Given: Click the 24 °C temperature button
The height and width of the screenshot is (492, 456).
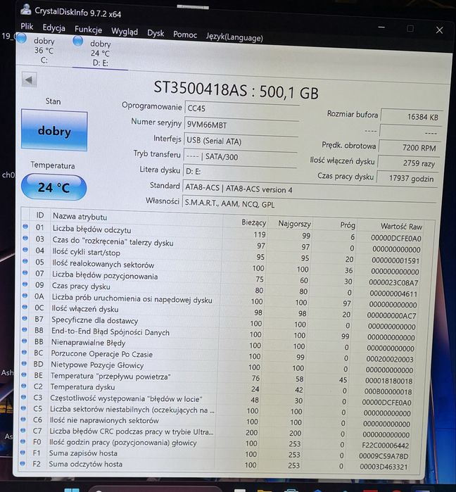Looking at the screenshot, I should point(54,188).
